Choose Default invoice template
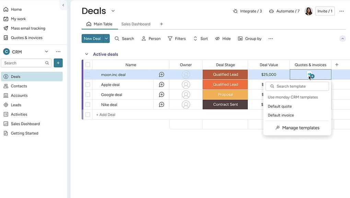Screen dimensions: 350x198 tap(281, 115)
